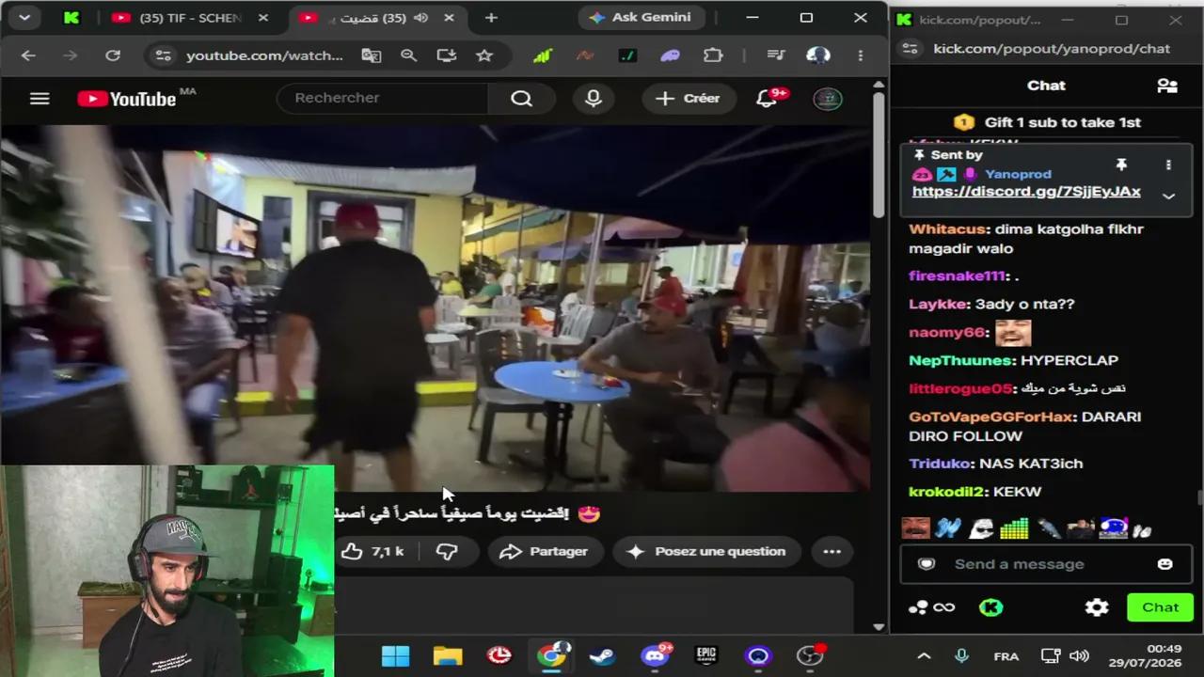Click the green Kick logo icon in chat
The height and width of the screenshot is (677, 1204).
(990, 607)
